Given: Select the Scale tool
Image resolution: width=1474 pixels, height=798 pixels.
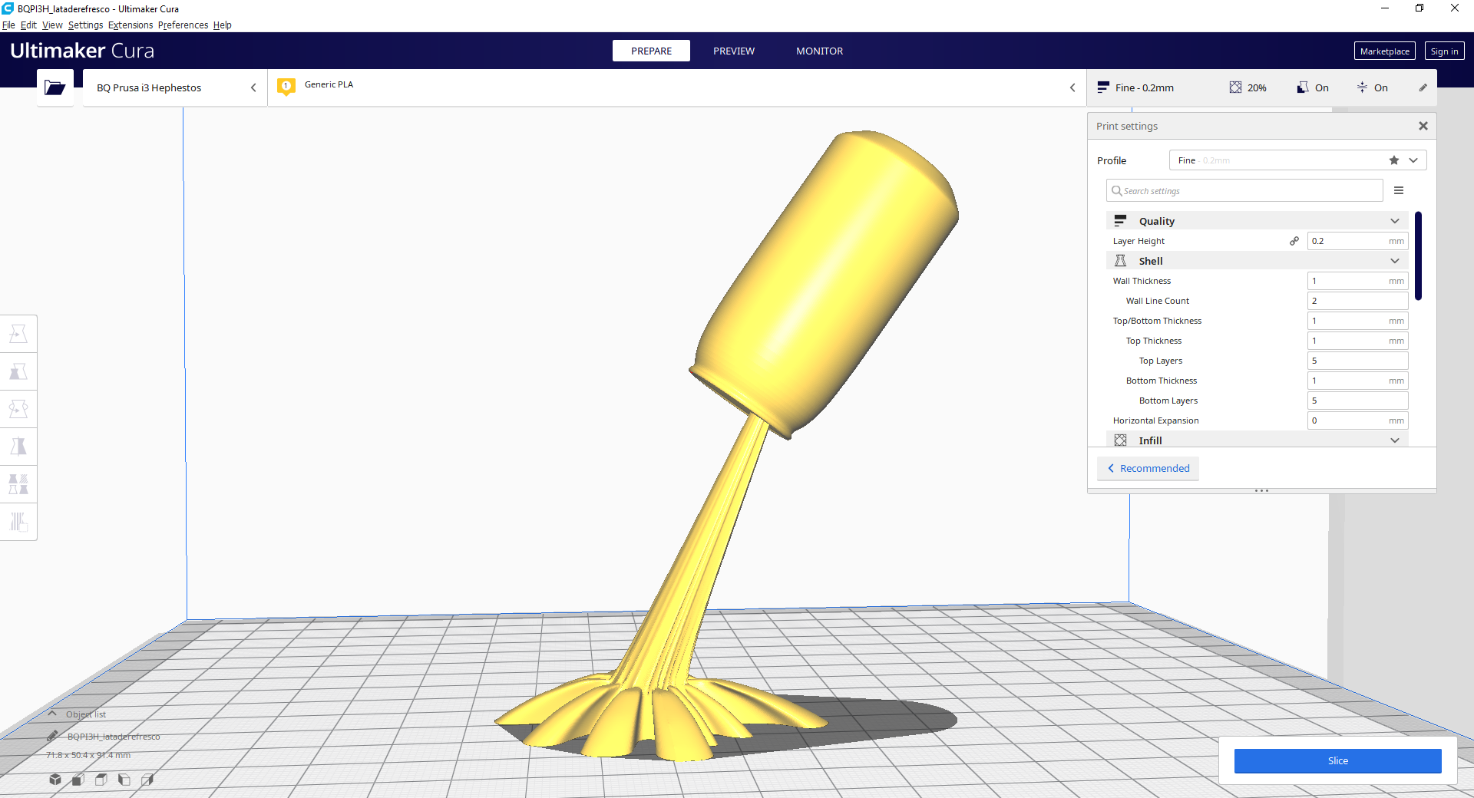Looking at the screenshot, I should point(18,371).
